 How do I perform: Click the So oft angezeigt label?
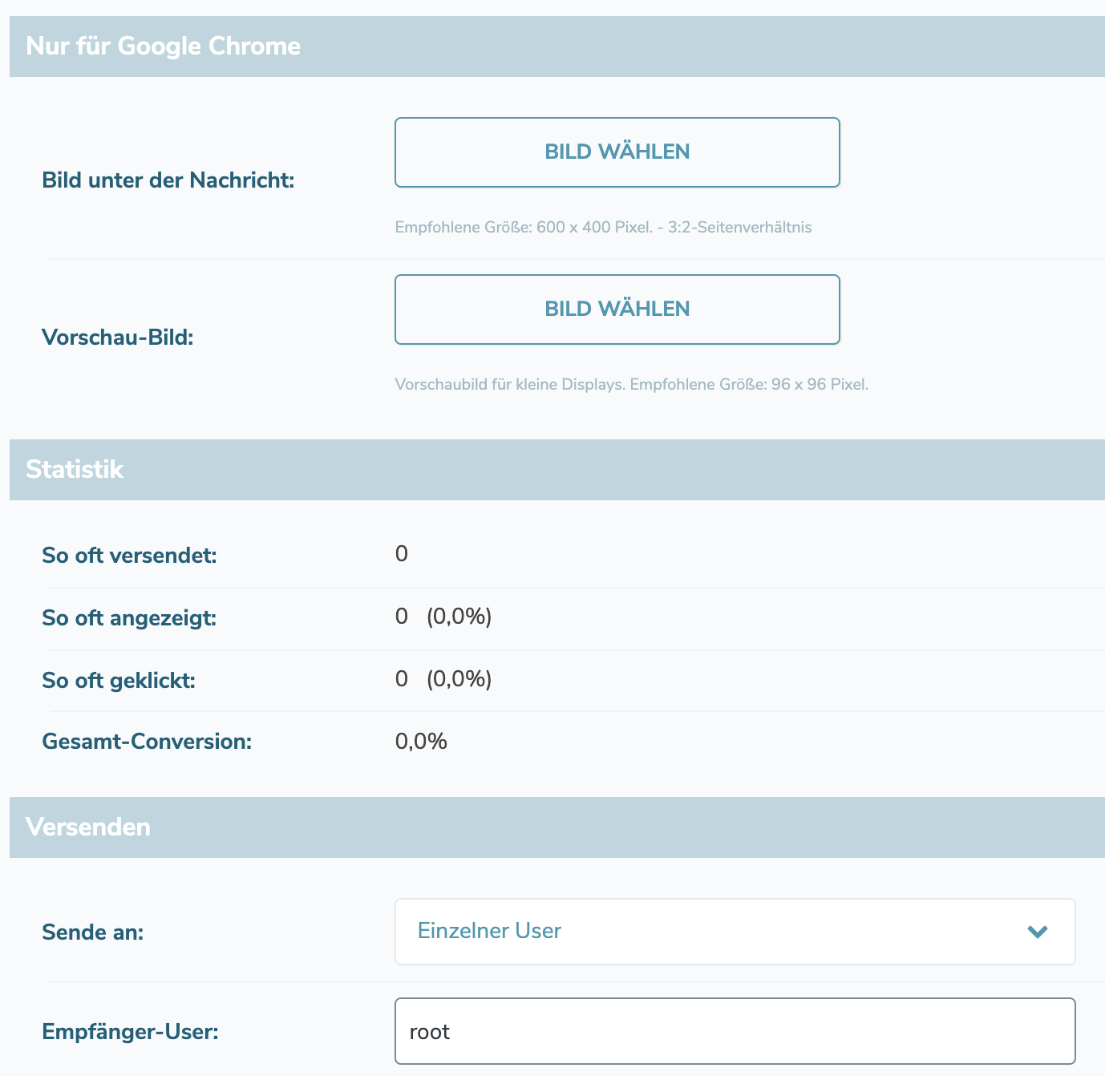(129, 618)
